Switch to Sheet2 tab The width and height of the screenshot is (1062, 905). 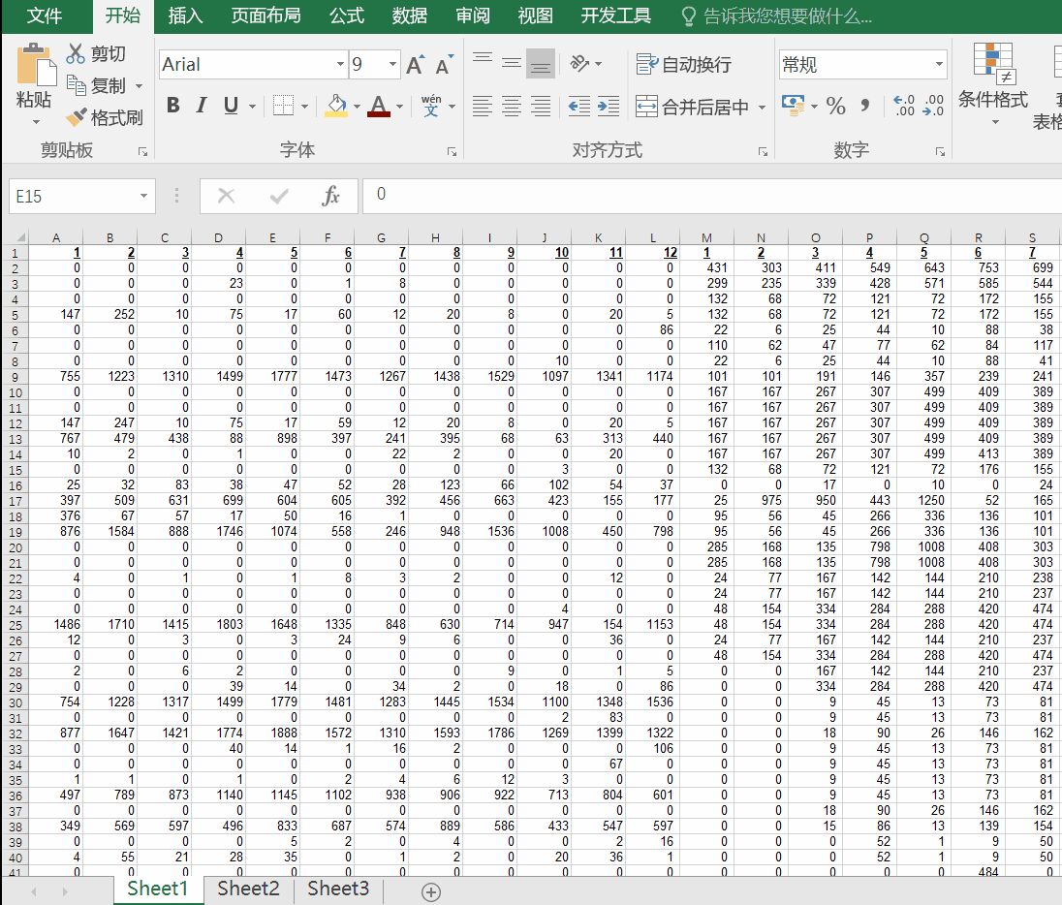(249, 889)
